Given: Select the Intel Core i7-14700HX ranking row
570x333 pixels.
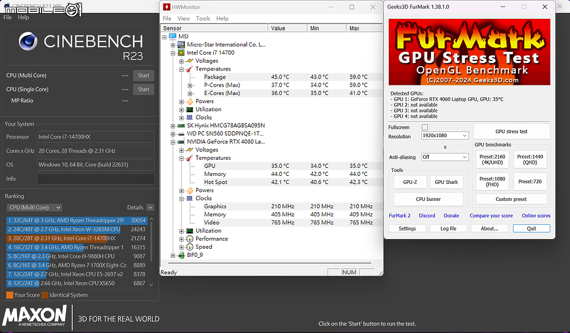Looking at the screenshot, I should 76,238.
